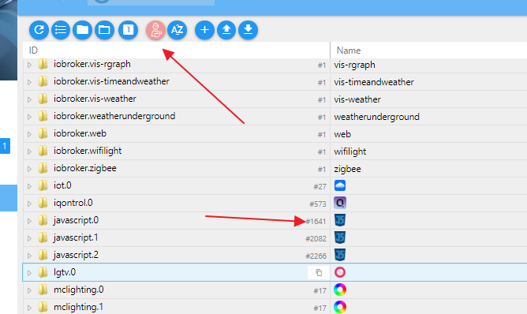Download objects with down-arrow button
527x314 pixels.
[x=248, y=30]
